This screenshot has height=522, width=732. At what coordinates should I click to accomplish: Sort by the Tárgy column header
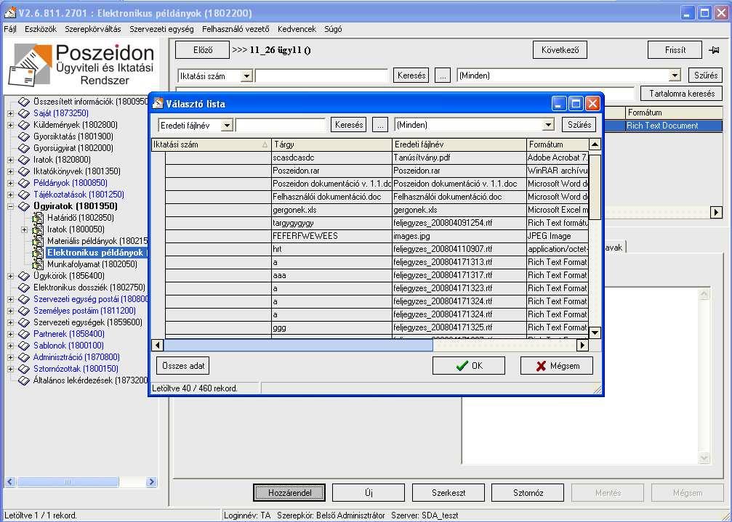pyautogui.click(x=331, y=144)
